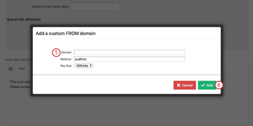Image resolution: width=253 pixels, height=126 pixels.
Task: Open the Font option in the editor toolbar
Action: 22,69
